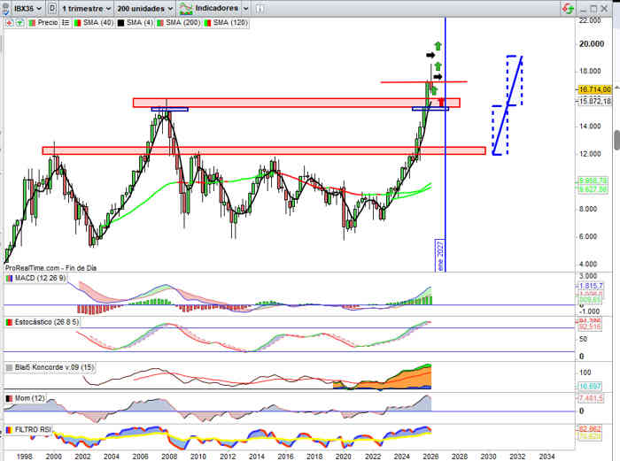The width and height of the screenshot is (620, 461).
Task: Click the D timeframe icon
Action: [52, 7]
